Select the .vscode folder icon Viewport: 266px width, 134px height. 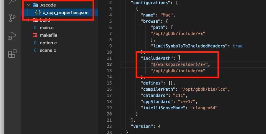click(x=35, y=5)
